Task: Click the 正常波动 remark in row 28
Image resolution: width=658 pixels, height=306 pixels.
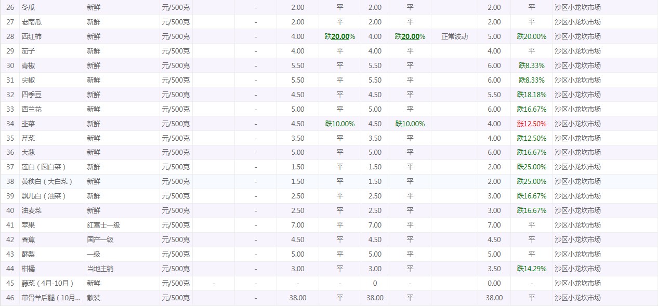Action: [454, 37]
